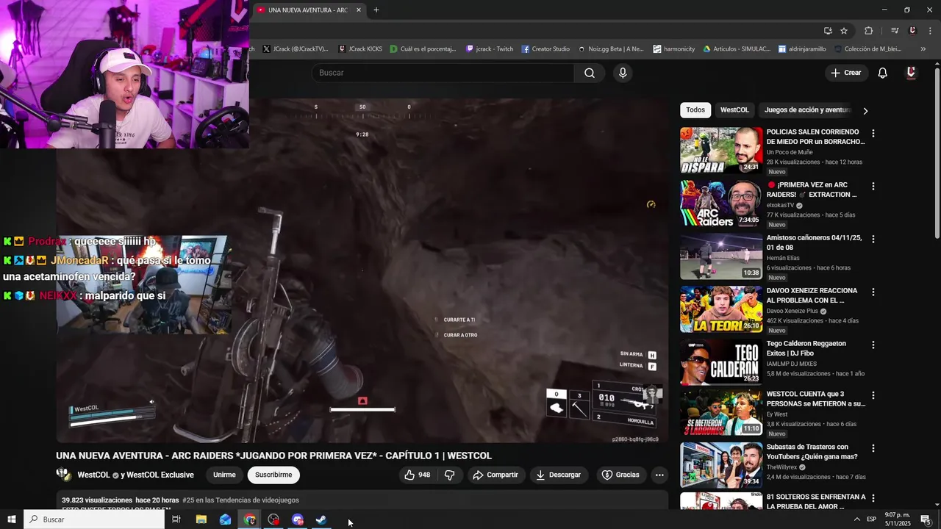This screenshot has width=941, height=529.
Task: Open options for WESTCOL CUENTA que 3 video
Action: [873, 395]
